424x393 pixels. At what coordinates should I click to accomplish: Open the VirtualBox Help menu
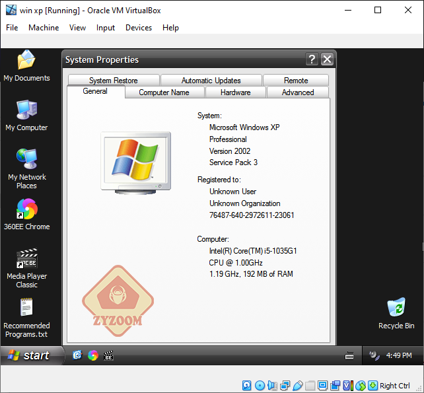(170, 28)
